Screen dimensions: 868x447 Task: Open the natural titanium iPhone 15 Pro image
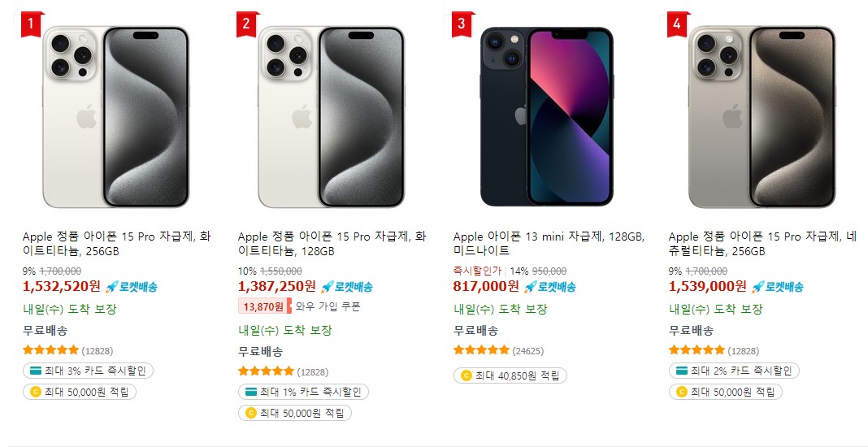point(762,117)
